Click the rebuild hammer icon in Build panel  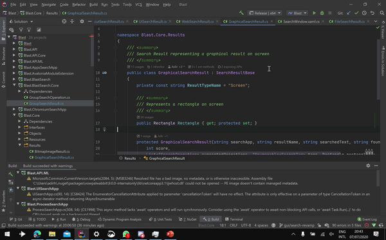pos(11,174)
